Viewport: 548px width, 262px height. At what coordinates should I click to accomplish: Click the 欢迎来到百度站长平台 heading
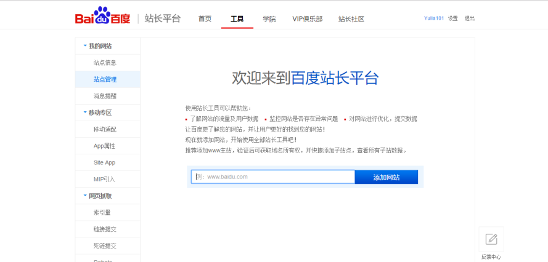click(305, 78)
